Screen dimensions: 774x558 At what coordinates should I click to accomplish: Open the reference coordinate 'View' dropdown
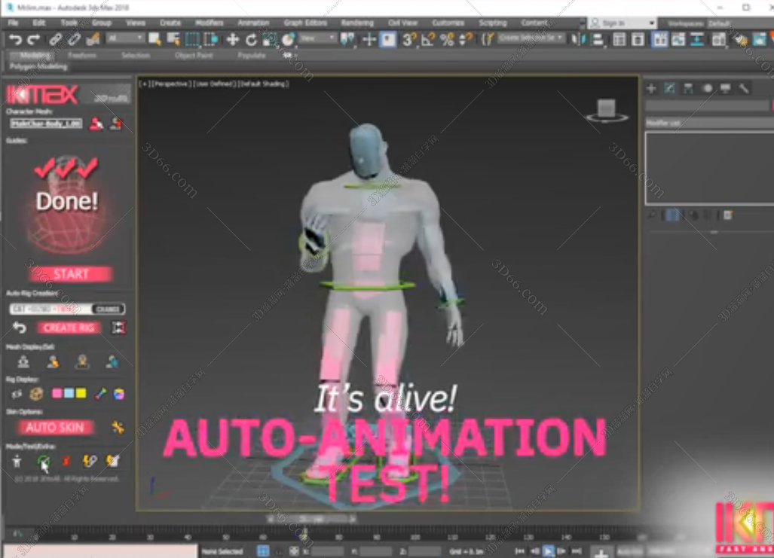pos(317,38)
